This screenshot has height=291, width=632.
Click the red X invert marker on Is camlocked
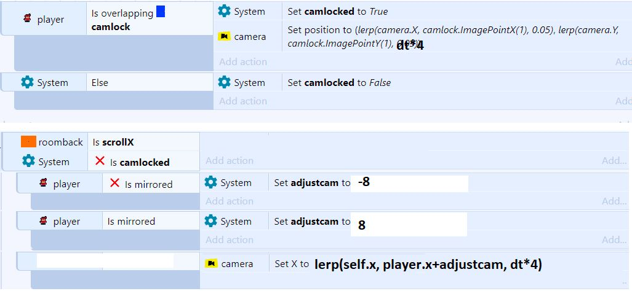(x=100, y=161)
